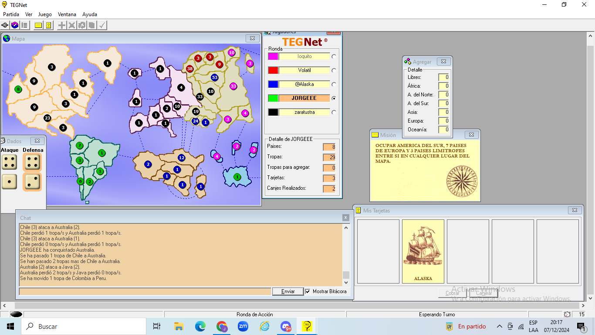Image resolution: width=595 pixels, height=335 pixels.
Task: Click the dice icon in Dados title
Action: pos(3,141)
